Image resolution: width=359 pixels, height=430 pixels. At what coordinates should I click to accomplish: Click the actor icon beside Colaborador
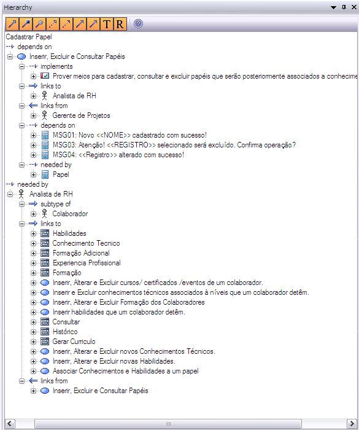(x=44, y=214)
